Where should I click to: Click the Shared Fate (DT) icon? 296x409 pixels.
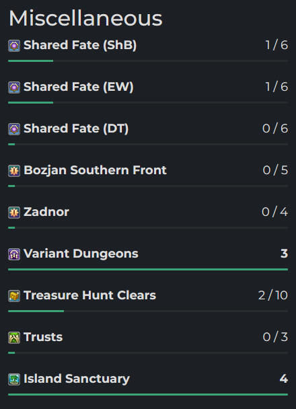pos(14,129)
